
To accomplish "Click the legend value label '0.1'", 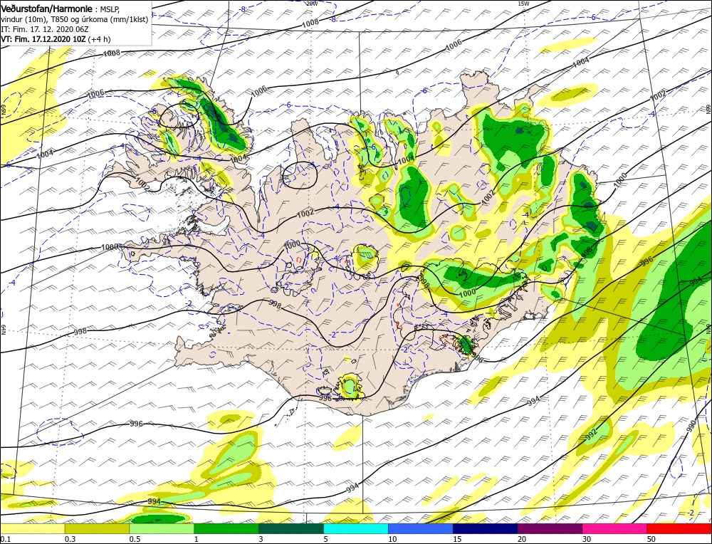I will click(4, 539).
